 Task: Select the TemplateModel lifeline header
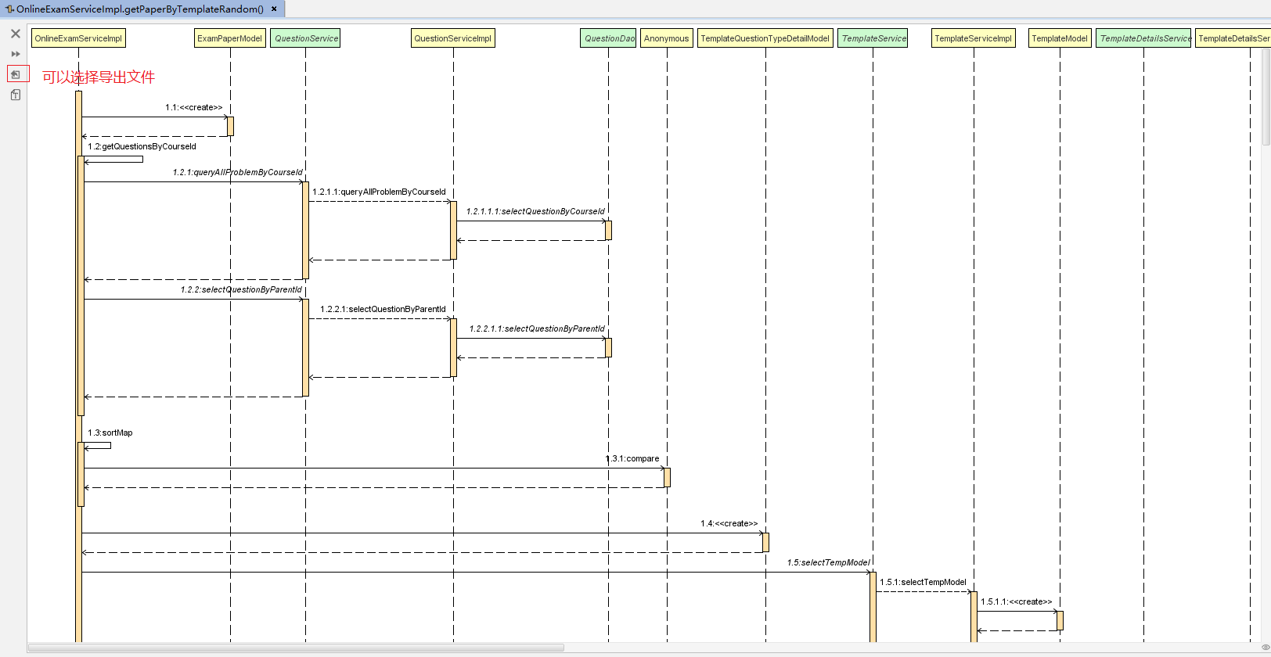(1060, 38)
